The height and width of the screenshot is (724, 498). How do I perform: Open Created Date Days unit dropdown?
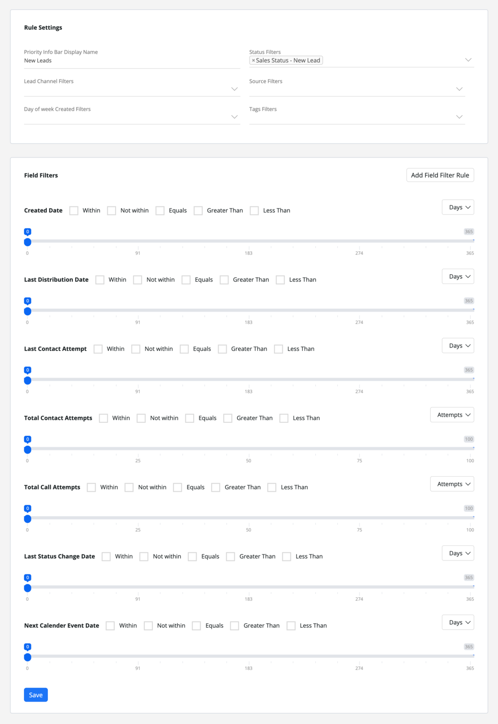coord(458,207)
